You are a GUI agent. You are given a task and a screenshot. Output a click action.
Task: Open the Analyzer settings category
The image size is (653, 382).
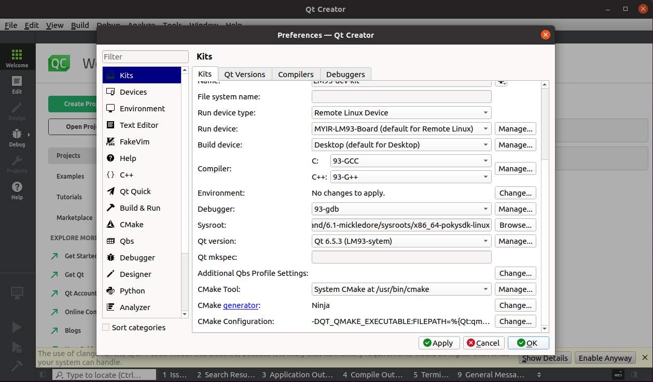[x=134, y=307]
